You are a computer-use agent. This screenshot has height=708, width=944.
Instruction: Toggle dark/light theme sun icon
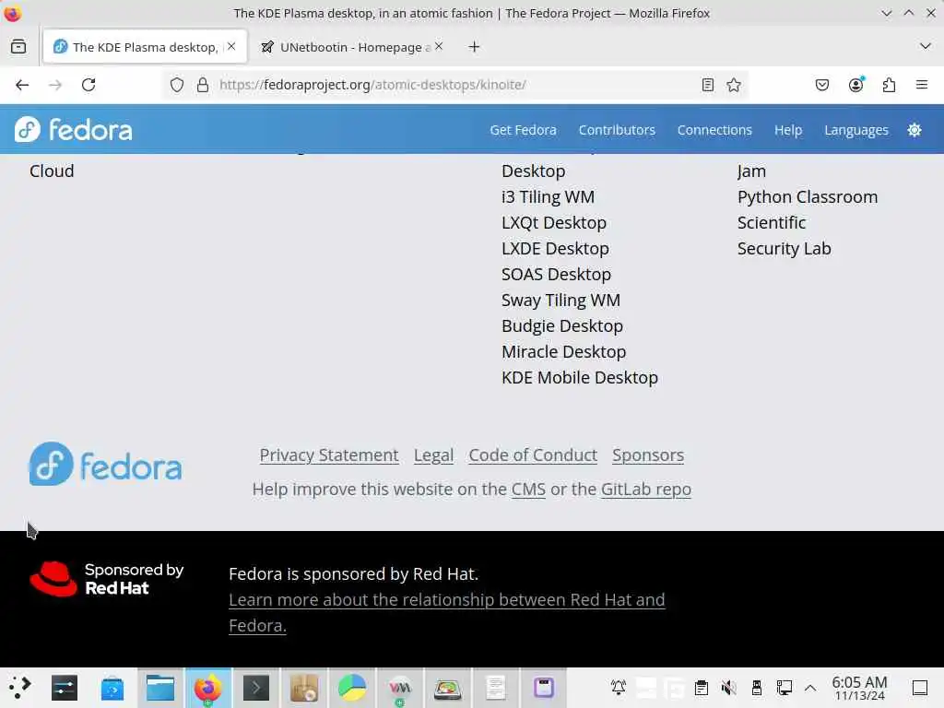coord(914,130)
